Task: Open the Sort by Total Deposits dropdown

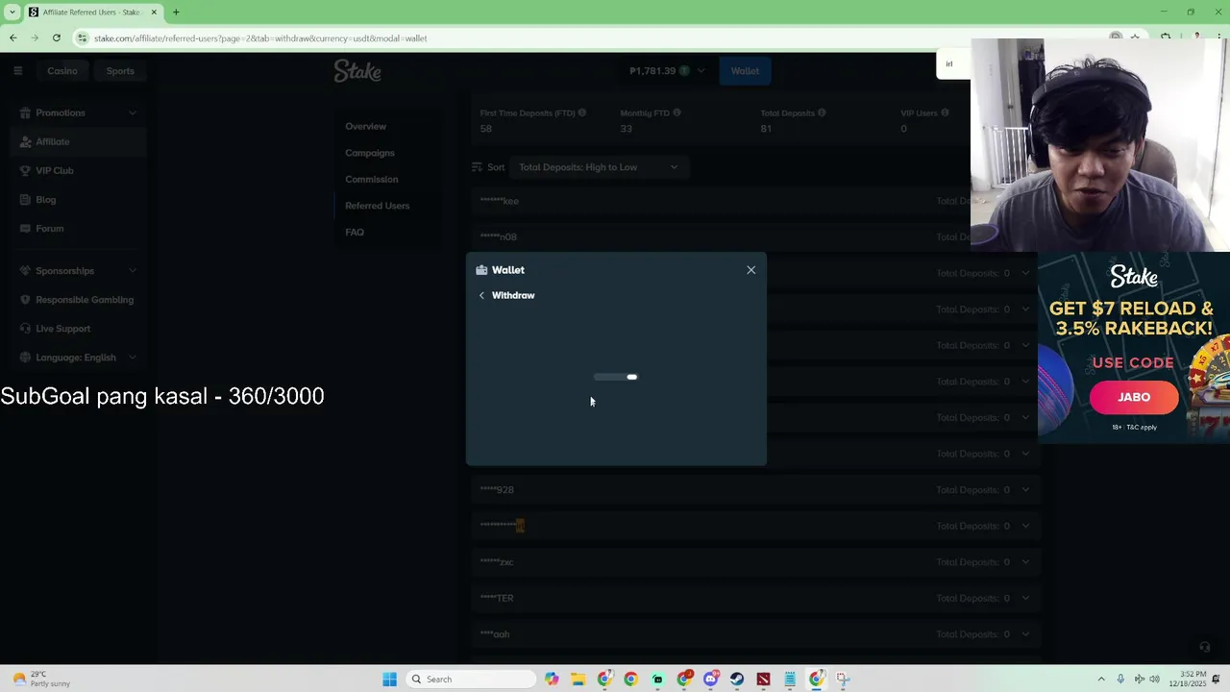Action: pos(598,167)
